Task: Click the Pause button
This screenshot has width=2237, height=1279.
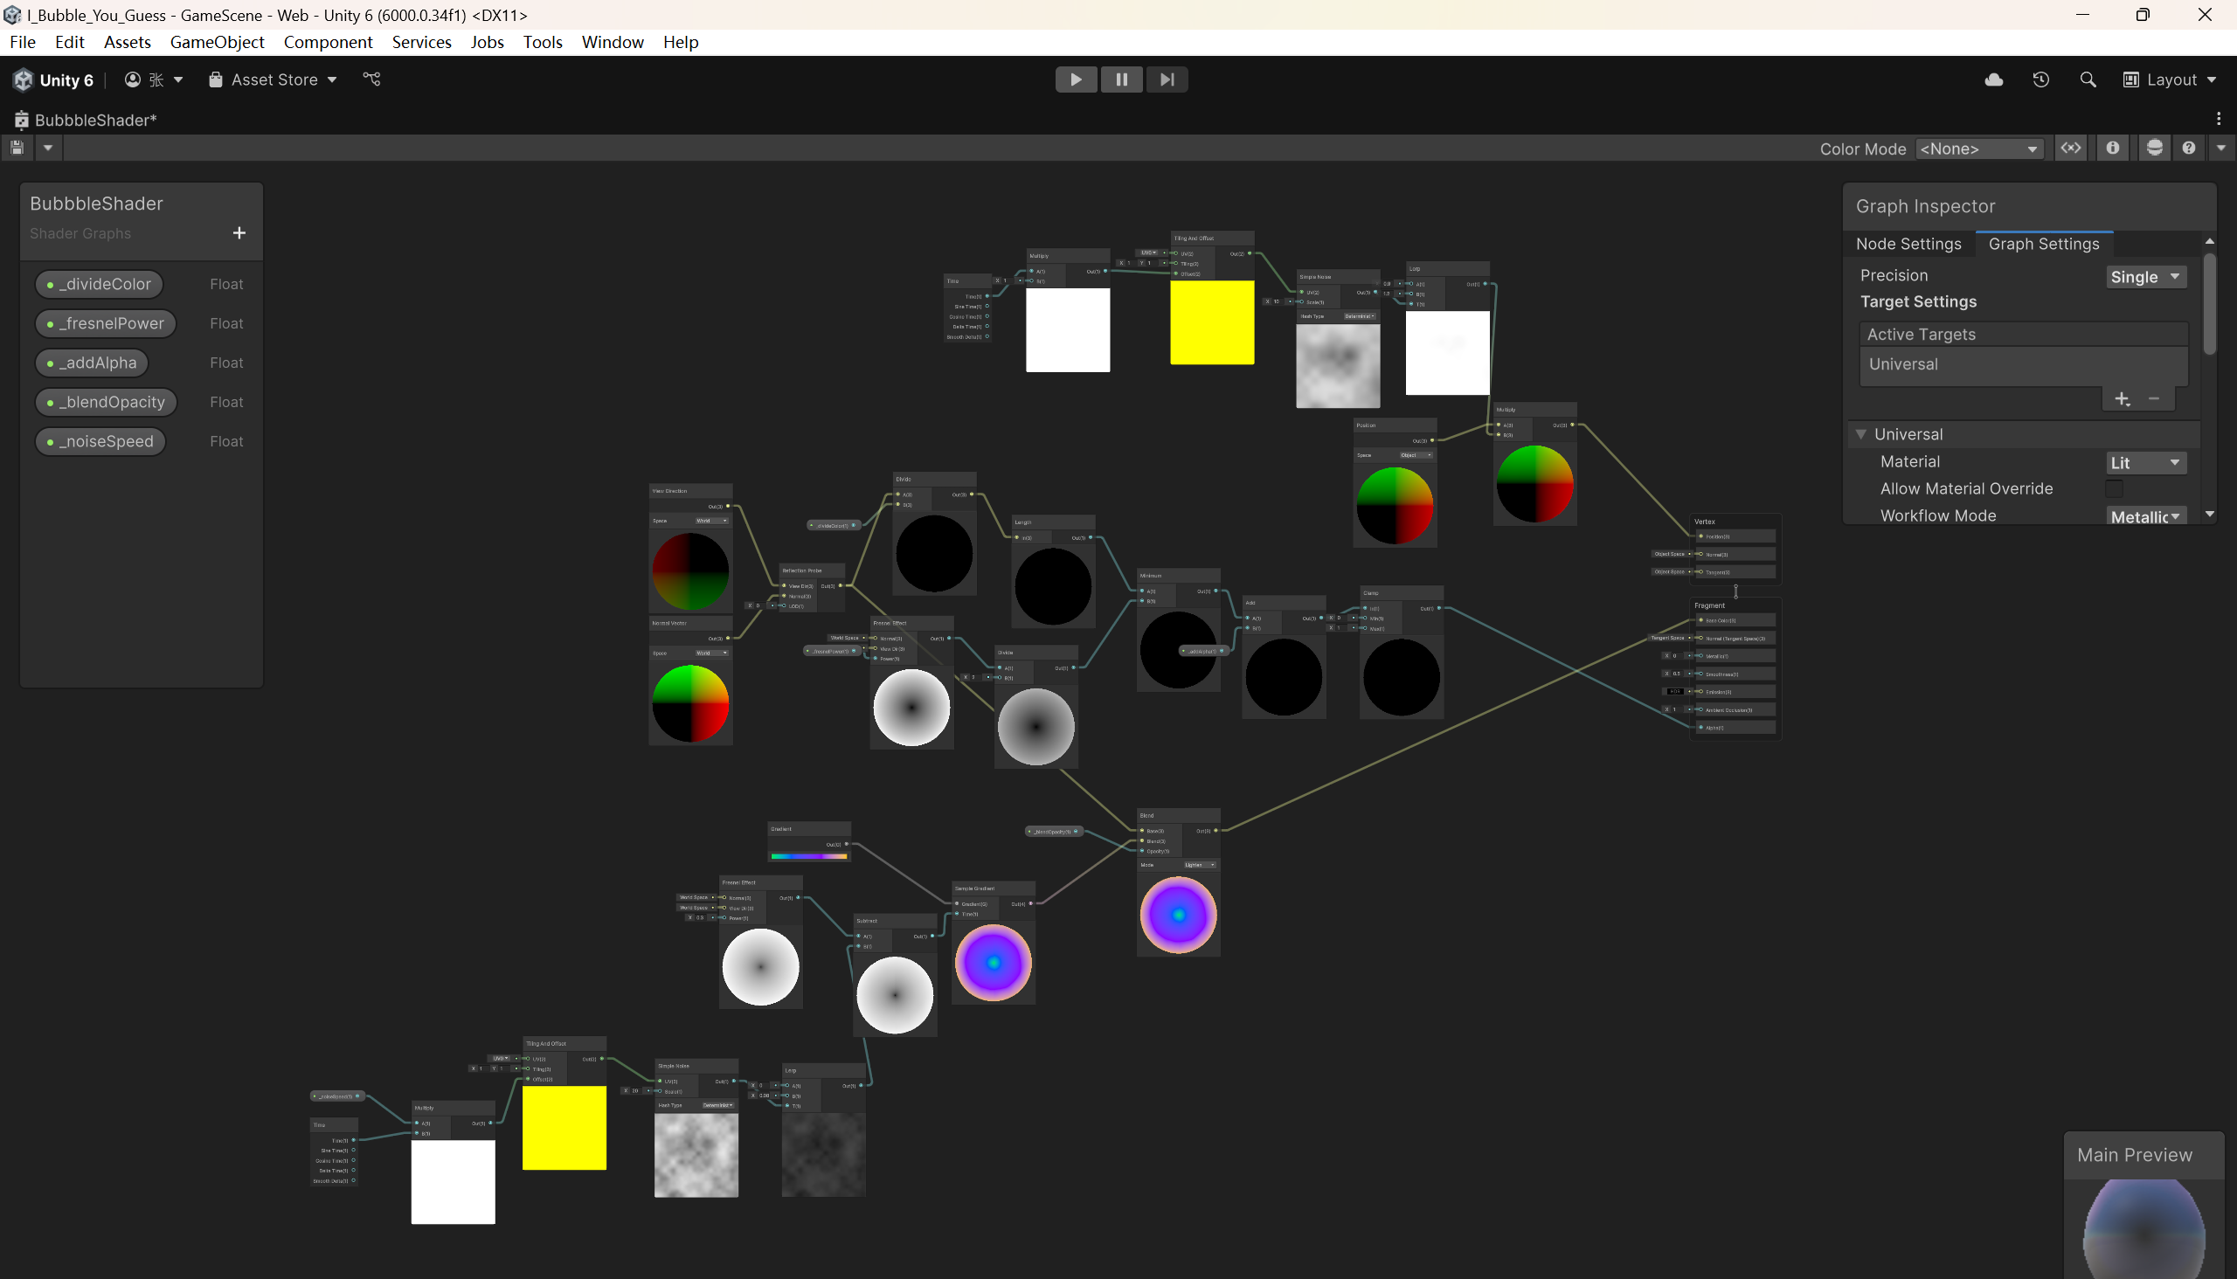Action: click(x=1121, y=80)
